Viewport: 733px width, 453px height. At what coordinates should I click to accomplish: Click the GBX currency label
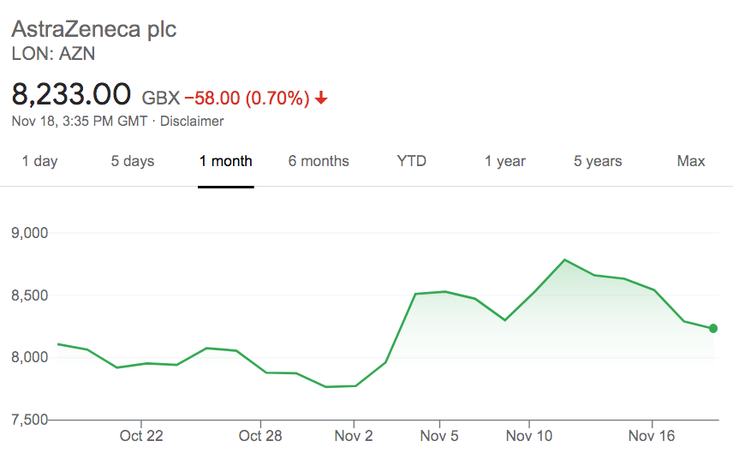(x=160, y=98)
